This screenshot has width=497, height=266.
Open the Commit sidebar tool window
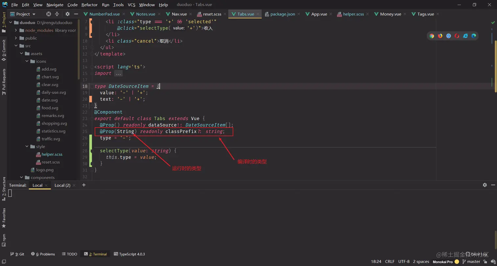click(4, 50)
